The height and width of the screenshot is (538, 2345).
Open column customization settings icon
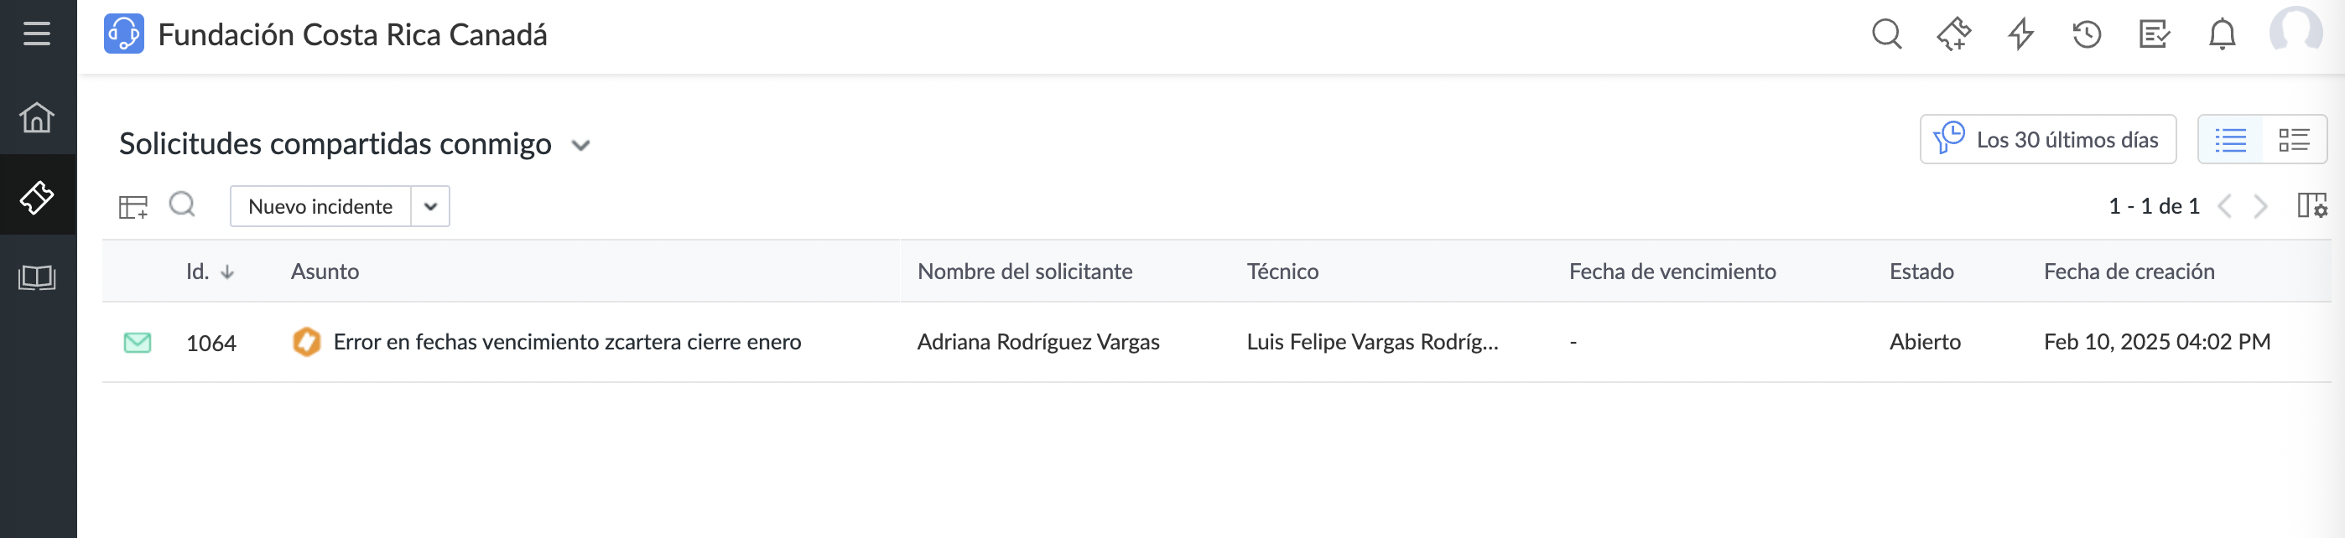click(2313, 207)
